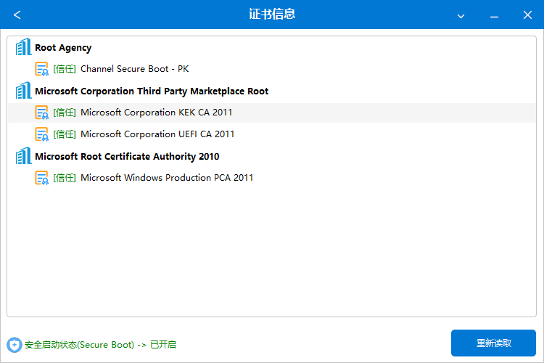This screenshot has height=363, width=544.
Task: Click certificate icon for Channel Secure Boot - PK
Action: pos(42,69)
